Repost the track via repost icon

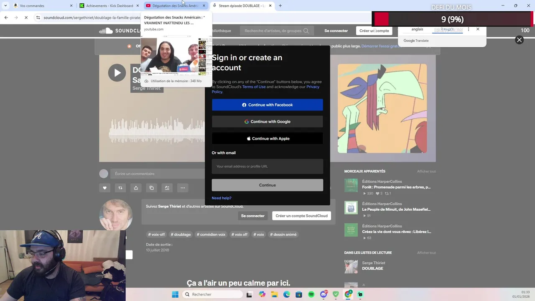click(x=120, y=188)
